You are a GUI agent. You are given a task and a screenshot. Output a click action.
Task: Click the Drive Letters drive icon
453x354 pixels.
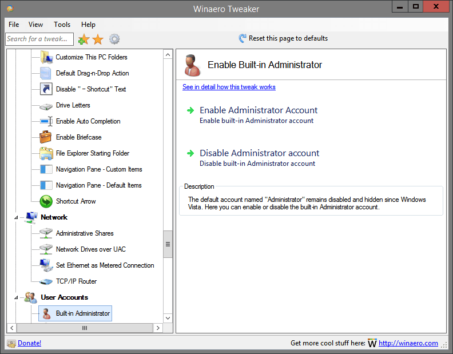point(46,106)
